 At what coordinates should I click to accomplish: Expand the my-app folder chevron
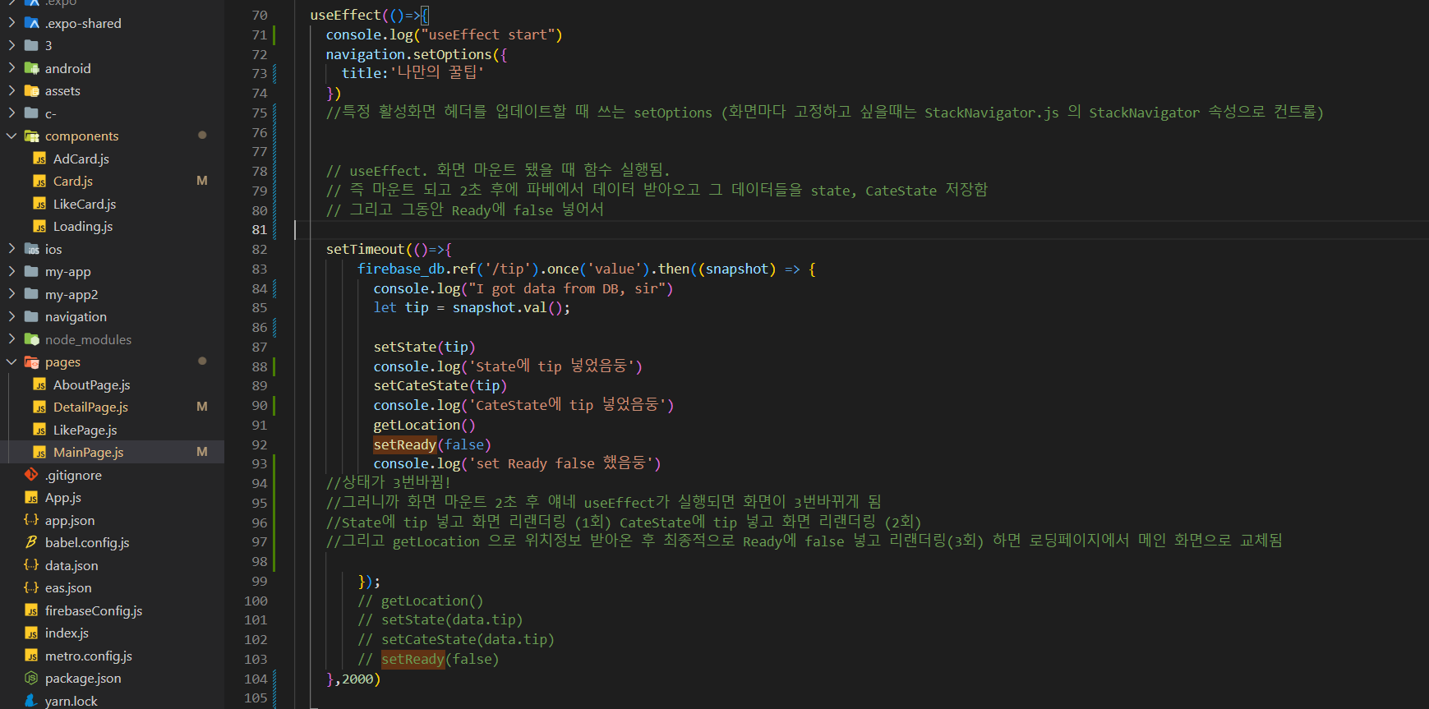(12, 271)
